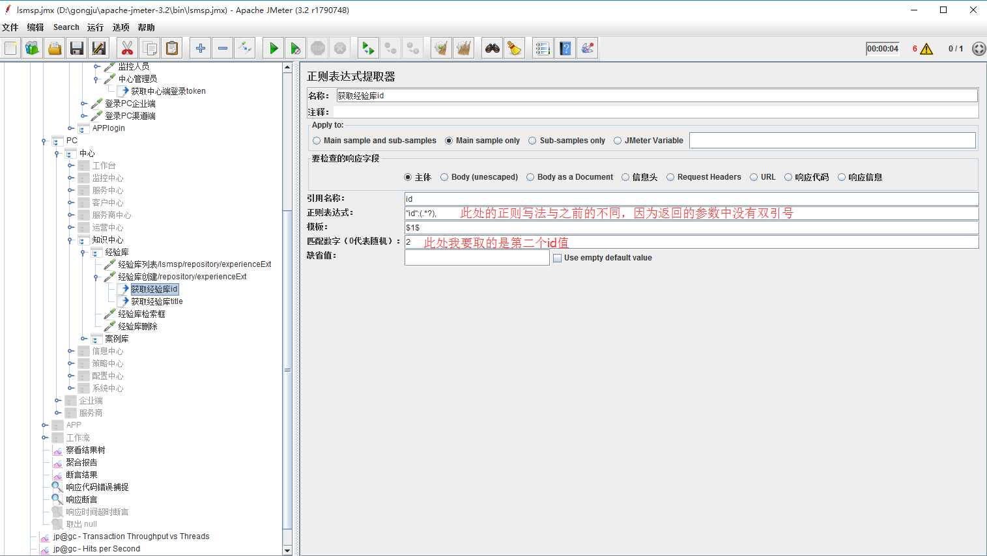Viewport: 987px width, 556px height.
Task: Click the Toggle enable/disable toolbar icon
Action: [245, 48]
